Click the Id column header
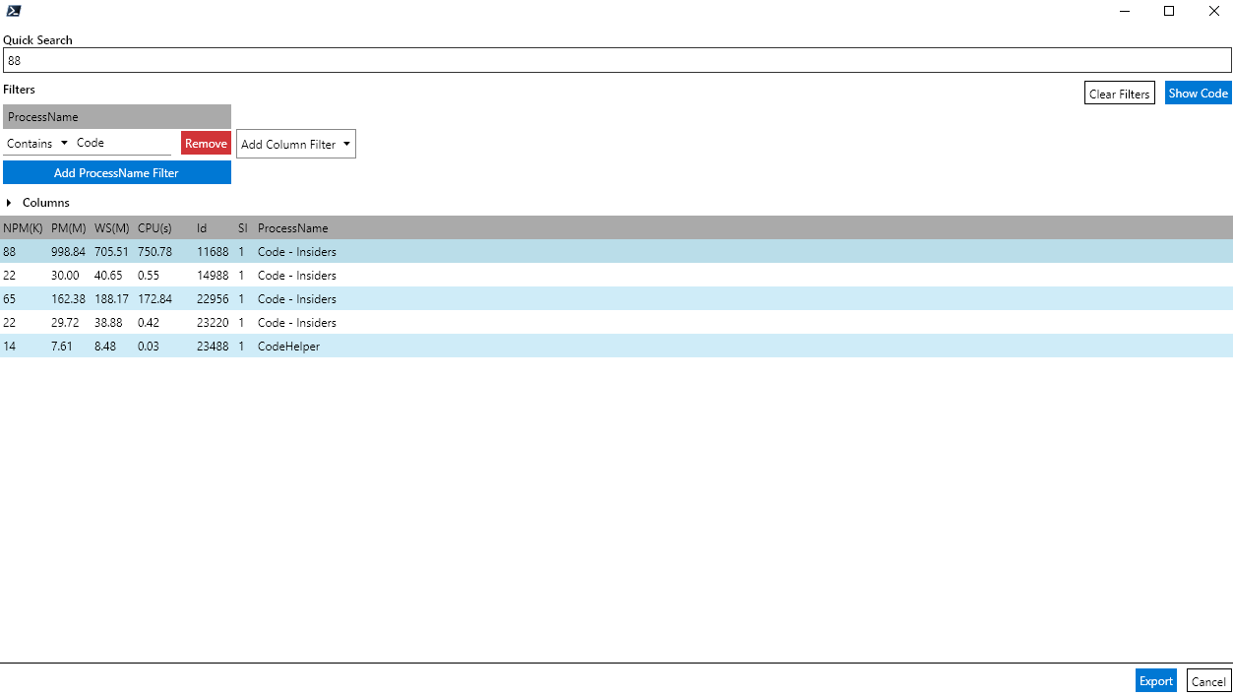The image size is (1233, 696). click(x=202, y=228)
